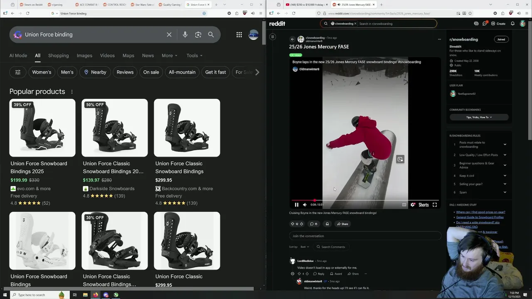Open the Tools dropdown in Google
Image resolution: width=532 pixels, height=299 pixels.
(194, 56)
